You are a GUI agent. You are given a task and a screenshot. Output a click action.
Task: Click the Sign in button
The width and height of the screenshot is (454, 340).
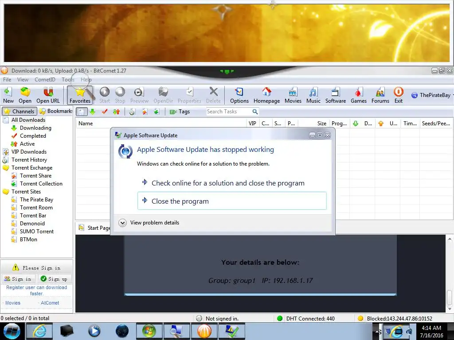18,279
